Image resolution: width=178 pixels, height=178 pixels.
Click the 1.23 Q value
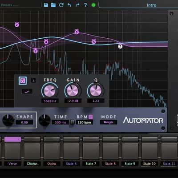pyautogui.click(x=96, y=101)
